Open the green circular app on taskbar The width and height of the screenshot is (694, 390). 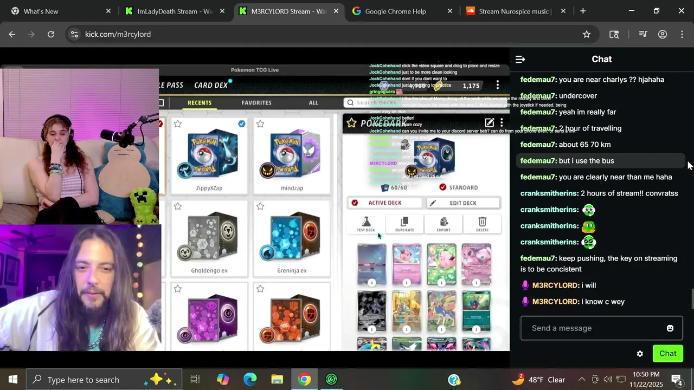click(331, 380)
